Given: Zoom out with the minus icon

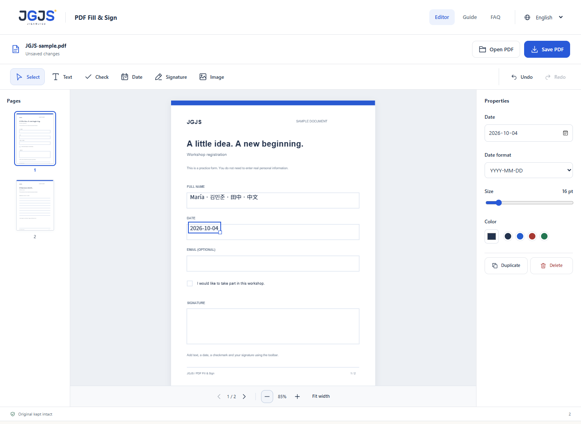Looking at the screenshot, I should pos(267,397).
